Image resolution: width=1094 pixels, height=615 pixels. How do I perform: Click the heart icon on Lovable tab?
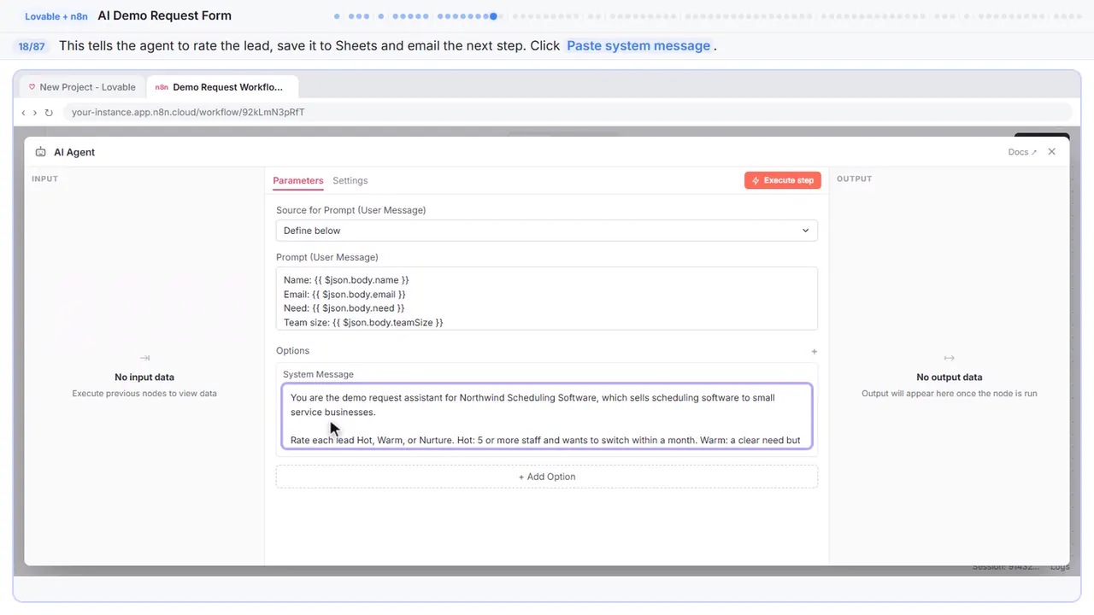point(32,87)
